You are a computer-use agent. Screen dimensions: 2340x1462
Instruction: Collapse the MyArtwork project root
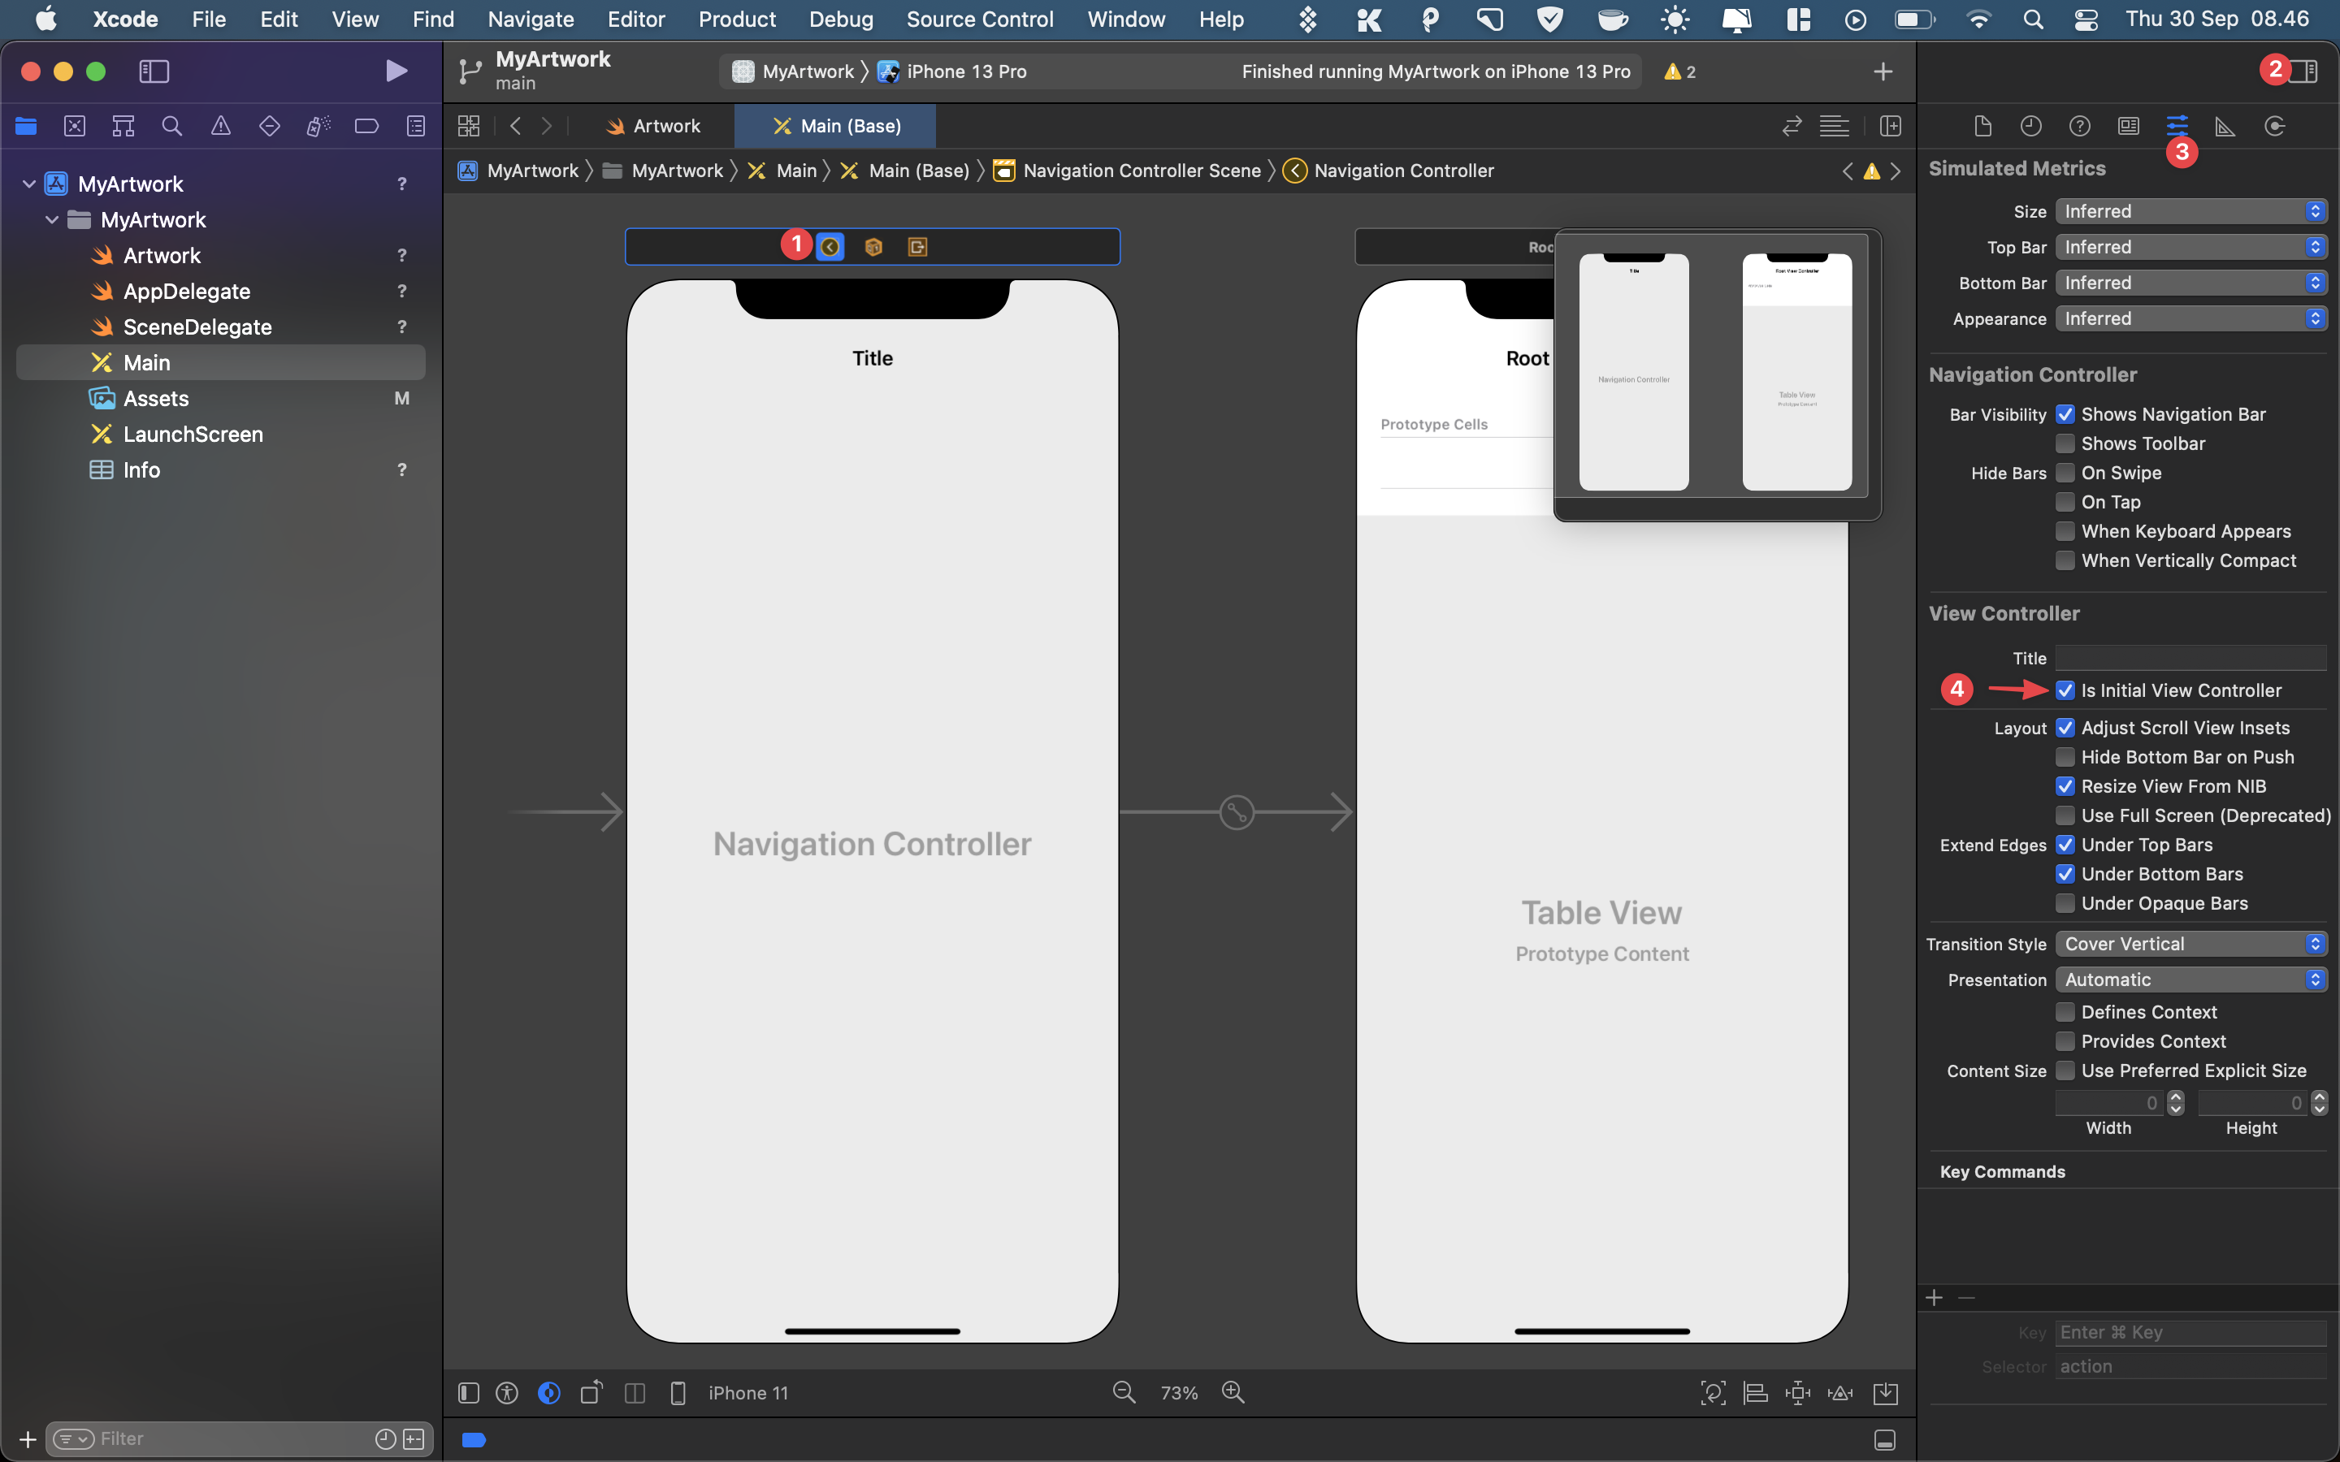pyautogui.click(x=29, y=184)
